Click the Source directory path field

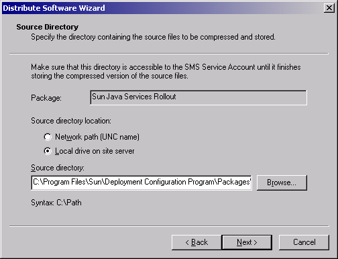(x=142, y=183)
